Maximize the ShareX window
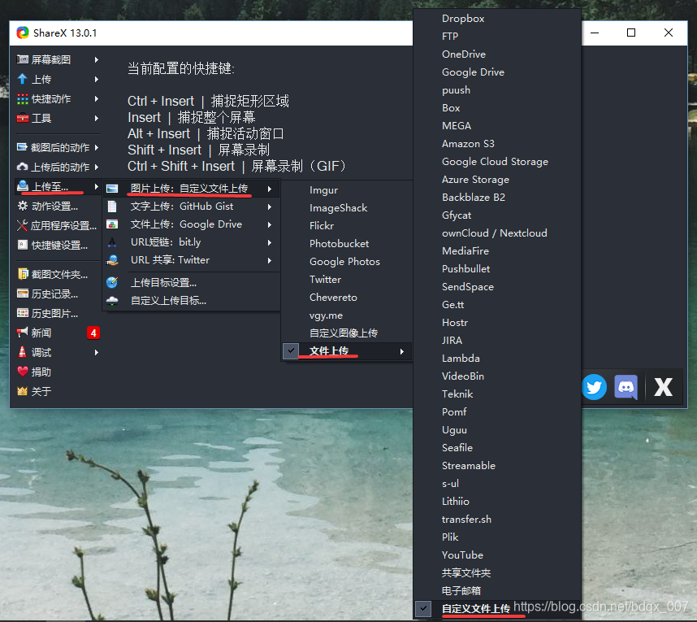Image resolution: width=697 pixels, height=622 pixels. pos(630,33)
